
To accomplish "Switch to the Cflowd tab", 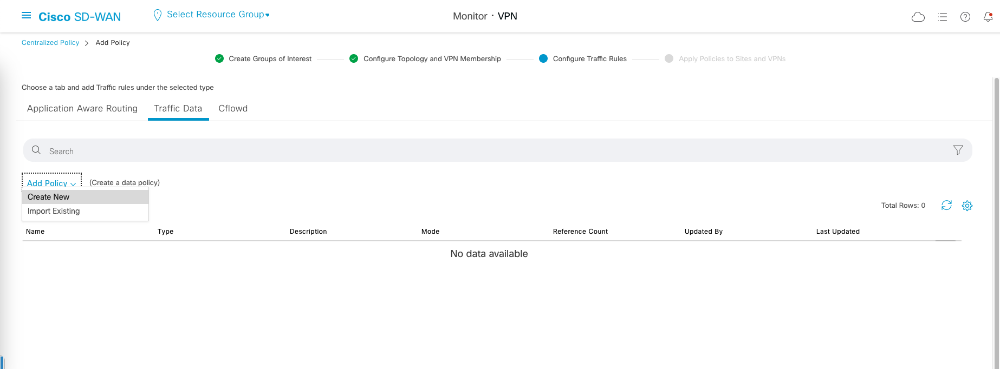I will pos(233,108).
